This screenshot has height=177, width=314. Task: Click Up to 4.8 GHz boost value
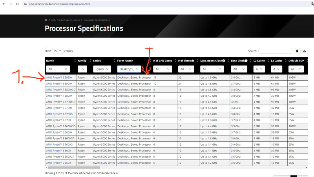tap(209, 83)
